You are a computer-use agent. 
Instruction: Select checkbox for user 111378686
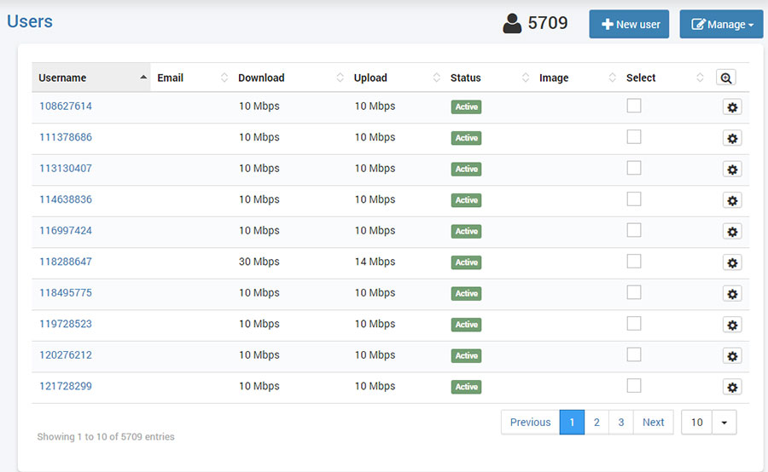click(634, 137)
